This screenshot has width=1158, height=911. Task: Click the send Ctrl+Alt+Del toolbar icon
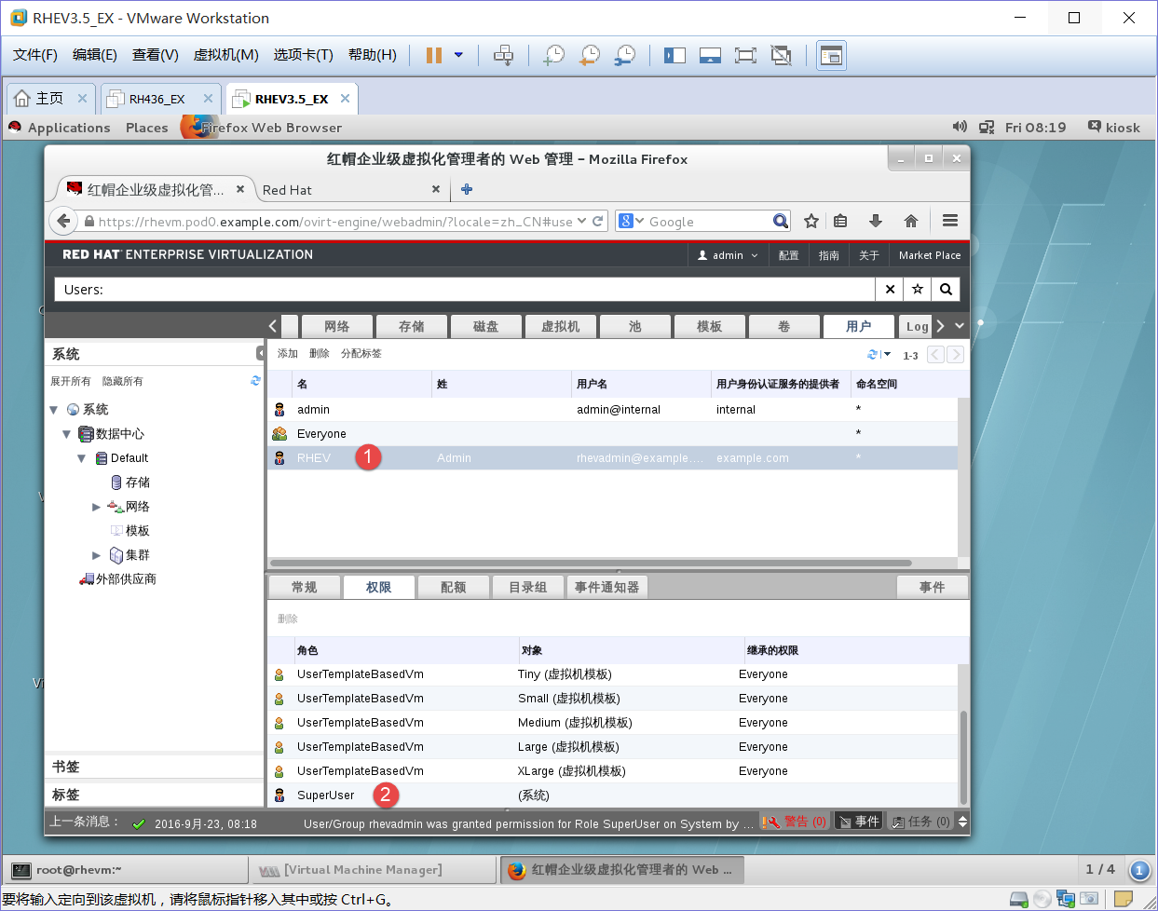[x=503, y=55]
